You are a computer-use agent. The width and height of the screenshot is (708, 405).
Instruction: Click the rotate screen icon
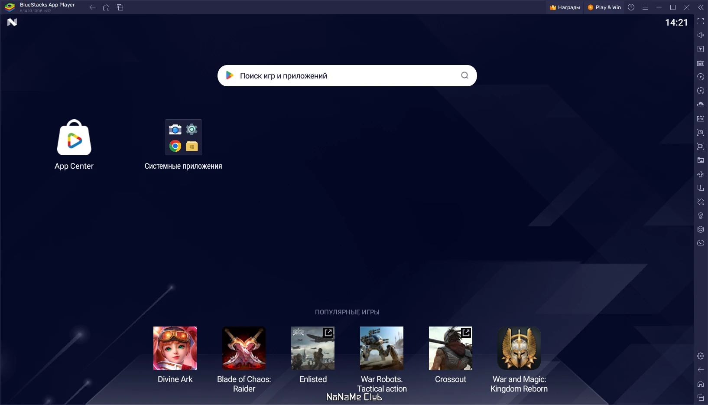[x=701, y=188]
